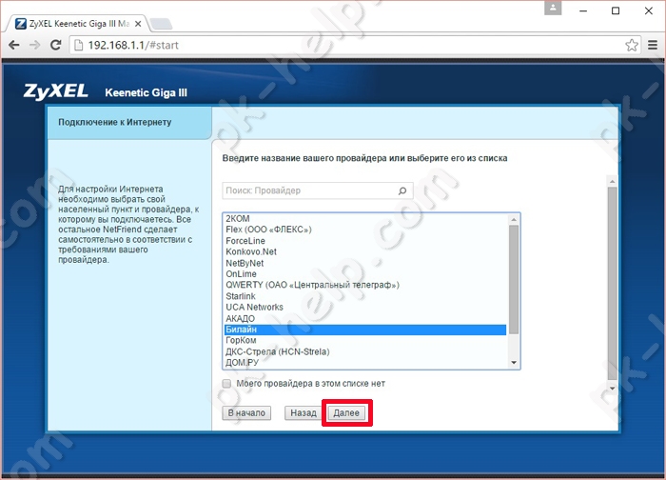The image size is (666, 480).
Task: Select provider 'Konkovo.Net'
Action: 365,251
